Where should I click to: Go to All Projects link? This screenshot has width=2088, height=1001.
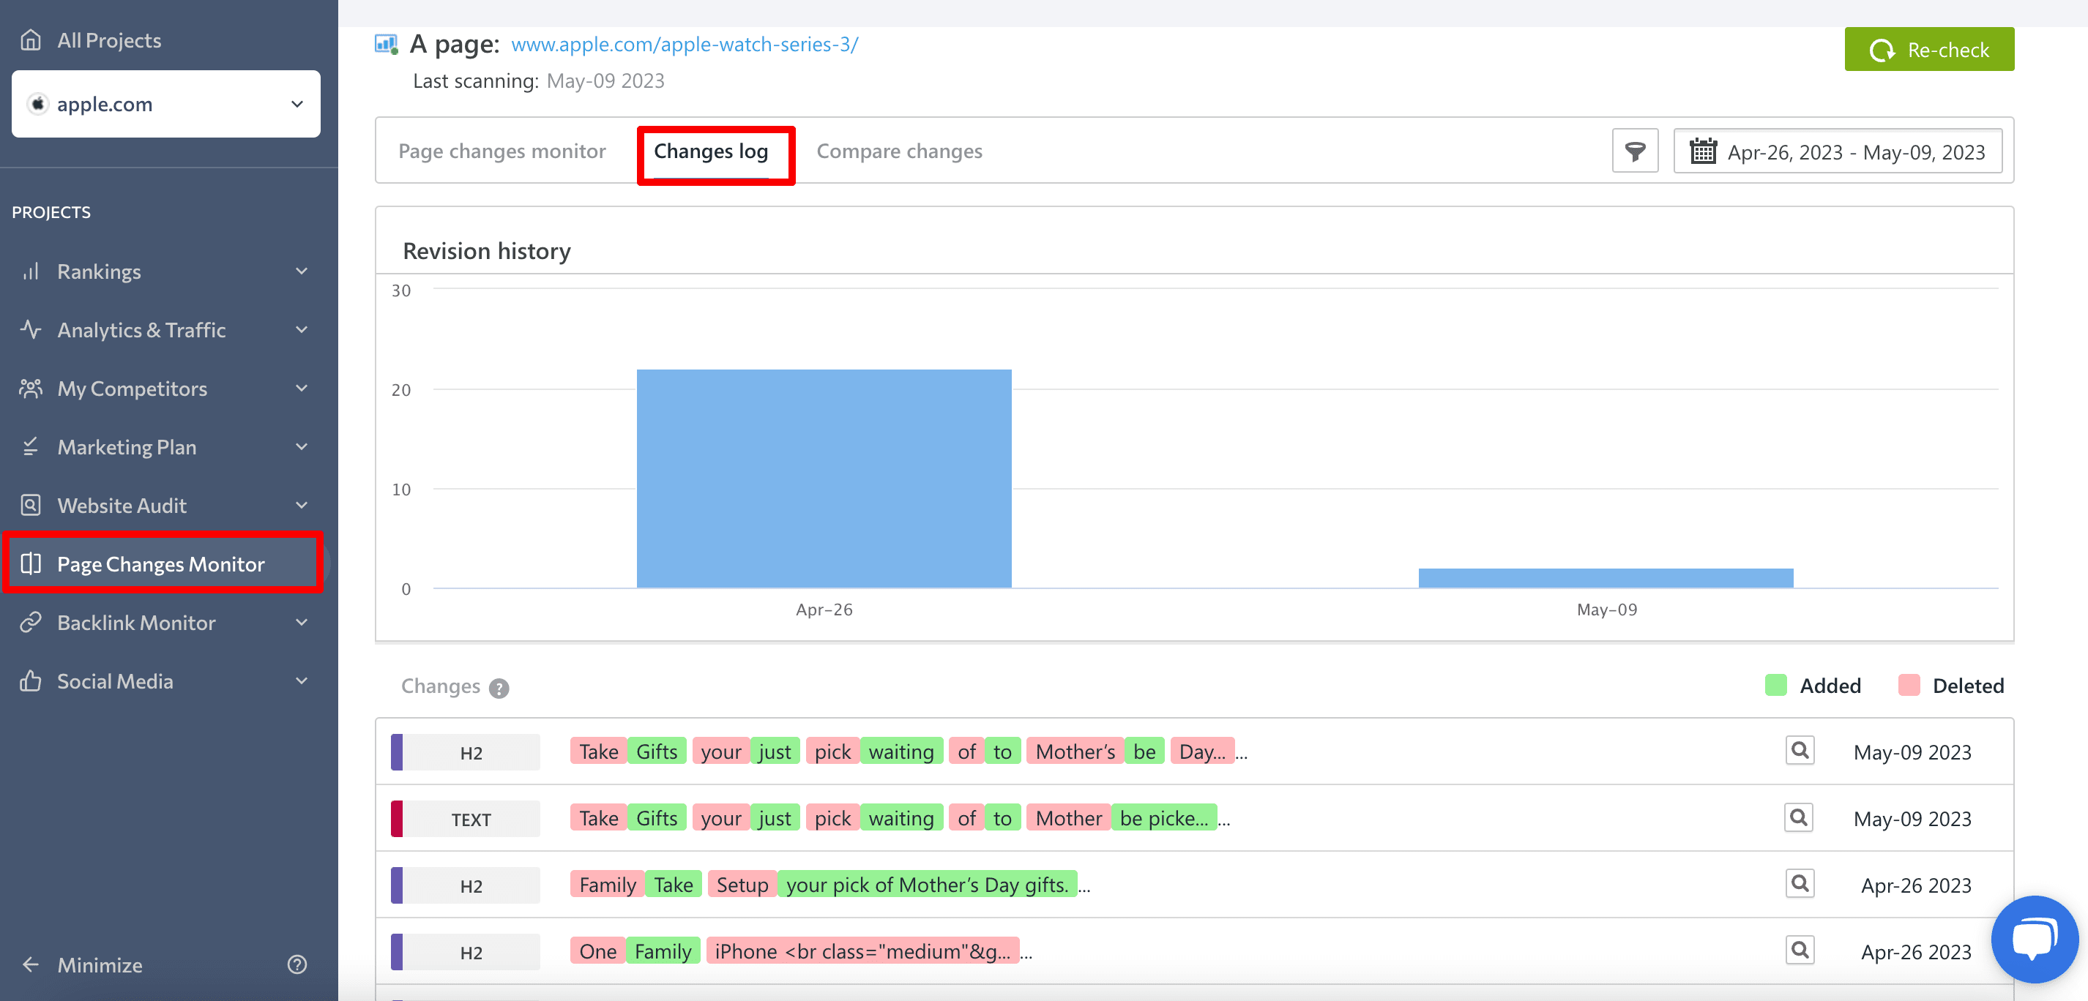(x=109, y=40)
